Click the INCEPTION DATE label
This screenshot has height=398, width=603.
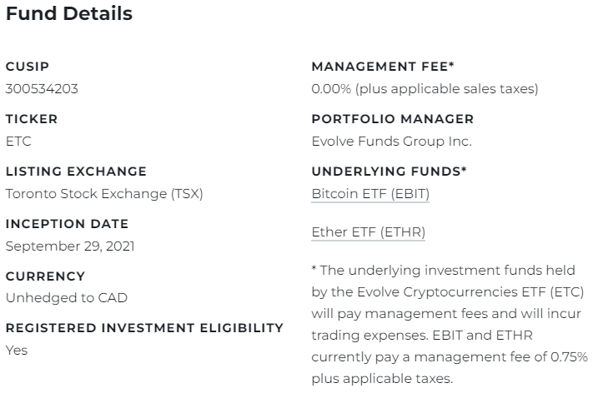click(67, 224)
